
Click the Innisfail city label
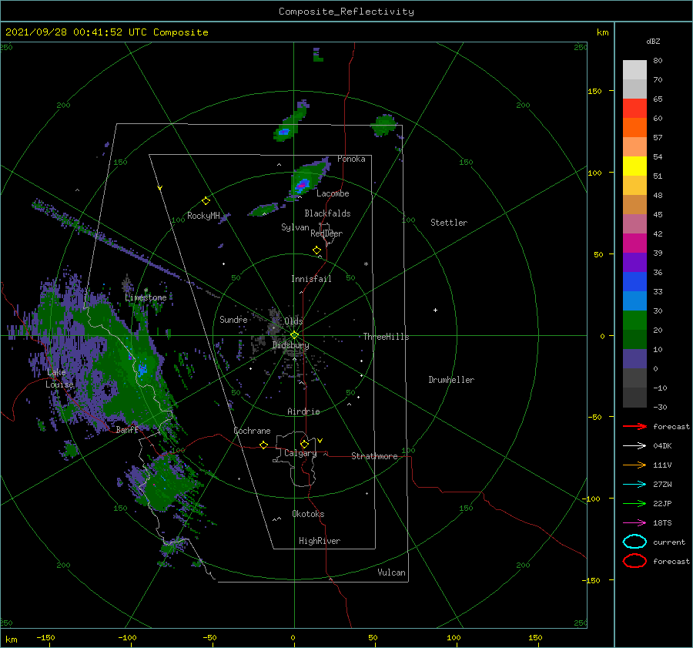pyautogui.click(x=311, y=279)
